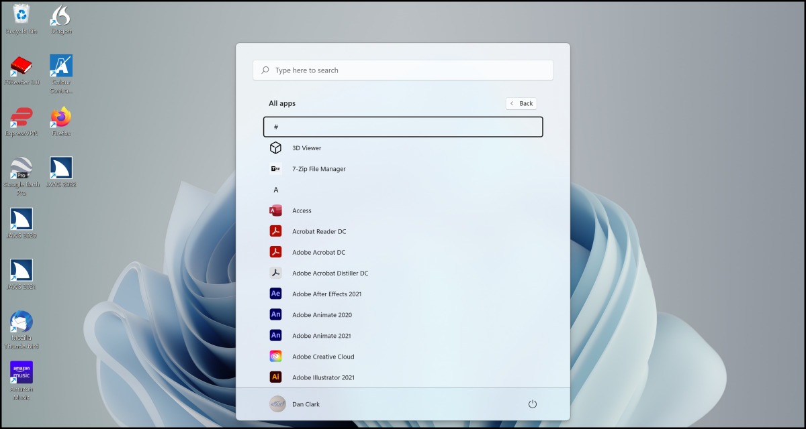Expand the # section header
Viewport: 806px width, 429px height.
click(x=402, y=126)
